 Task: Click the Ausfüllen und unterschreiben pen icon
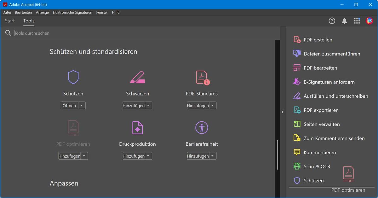click(x=297, y=96)
